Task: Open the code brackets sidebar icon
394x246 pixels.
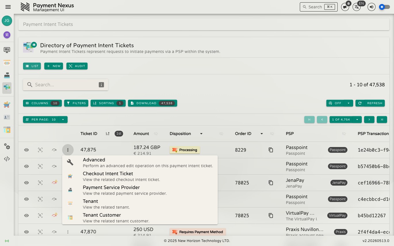Action: tap(7, 159)
